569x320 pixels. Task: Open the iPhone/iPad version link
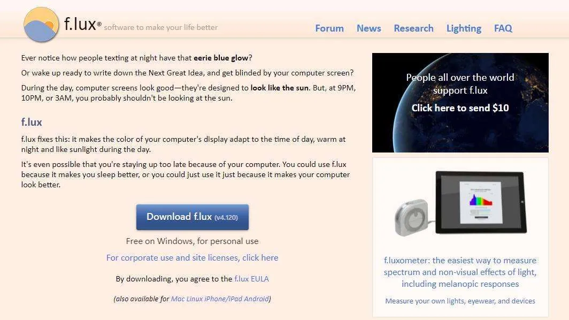(x=223, y=299)
